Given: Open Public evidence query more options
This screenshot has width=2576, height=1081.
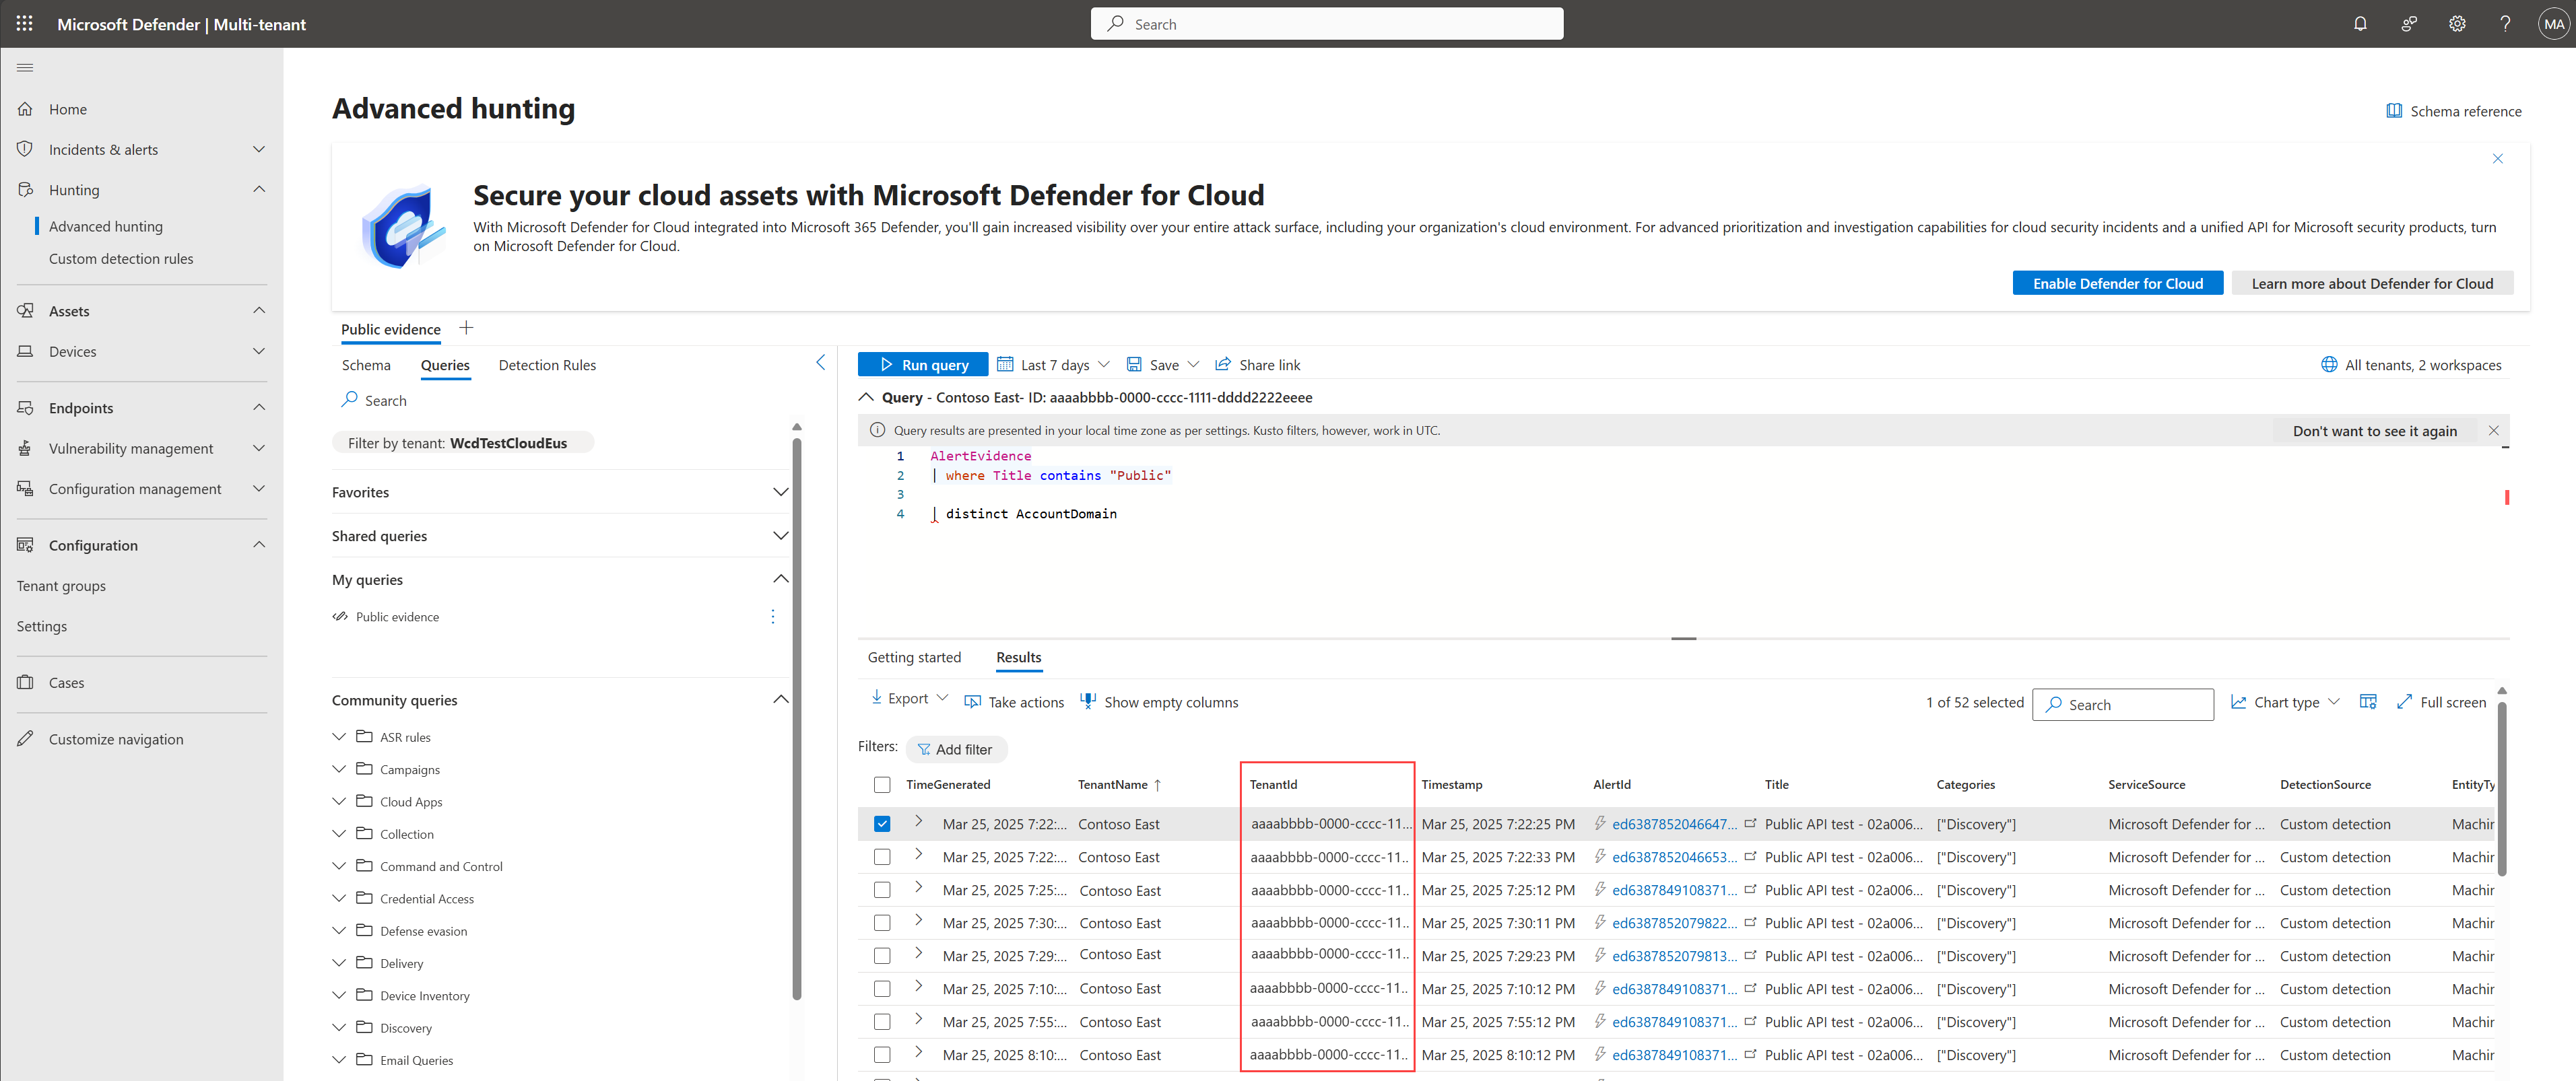Looking at the screenshot, I should 772,617.
